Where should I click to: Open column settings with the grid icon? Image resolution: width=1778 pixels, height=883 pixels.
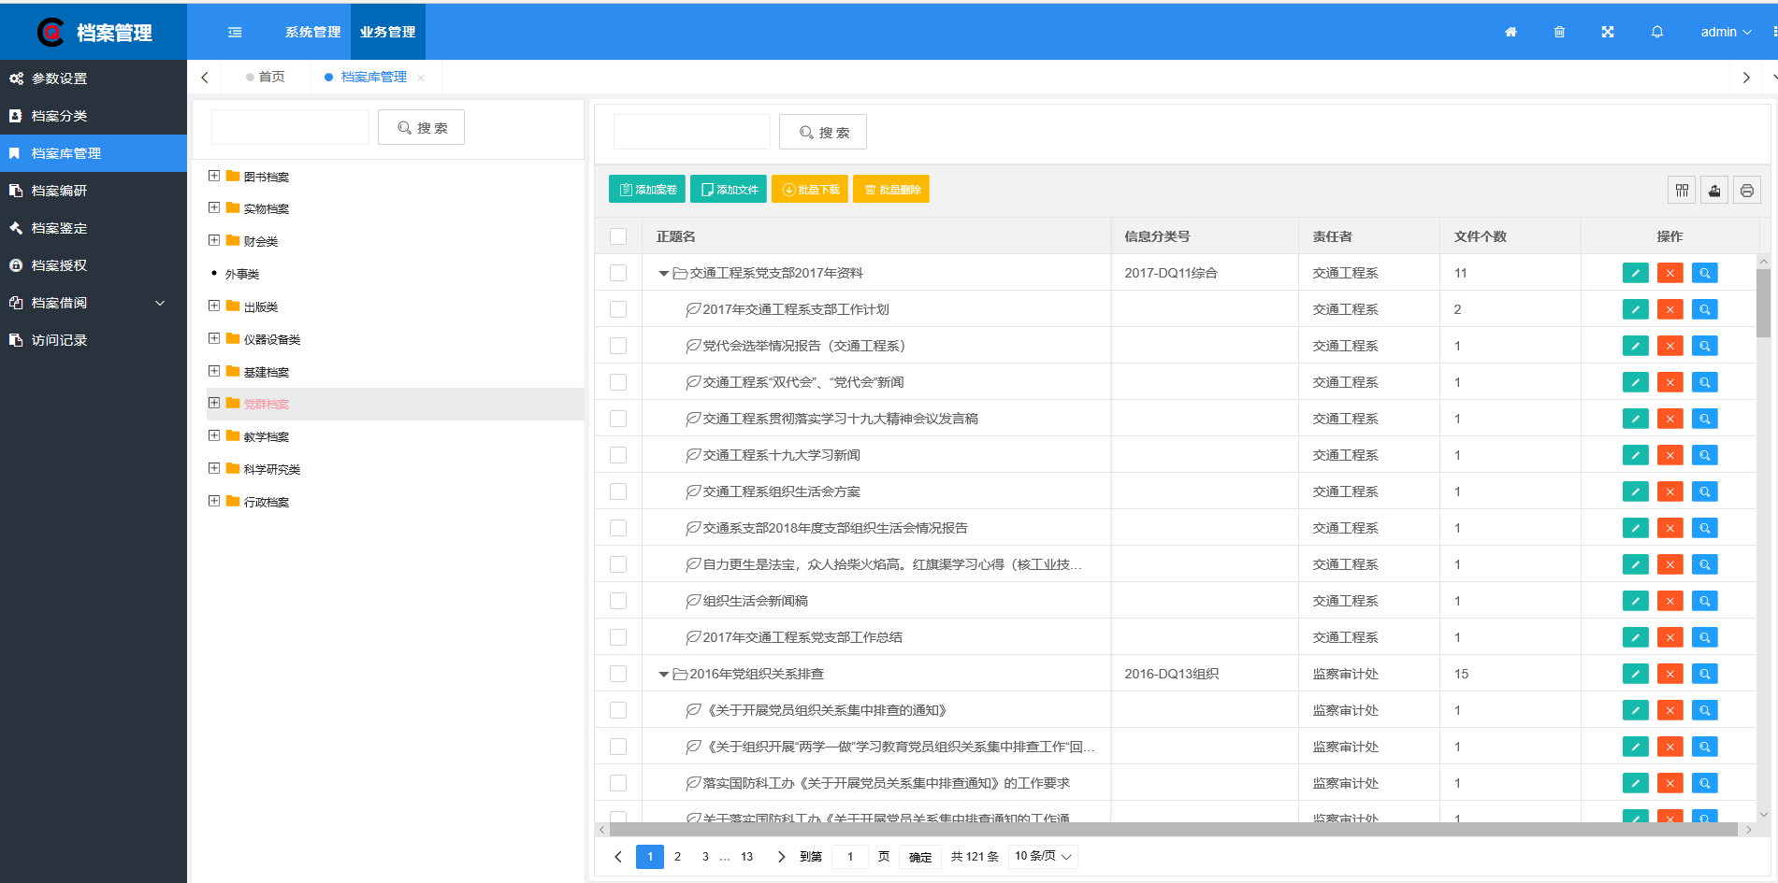(x=1682, y=189)
